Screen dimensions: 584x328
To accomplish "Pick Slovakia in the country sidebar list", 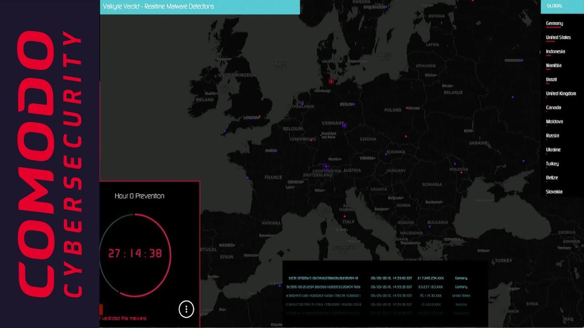I will pos(554,192).
